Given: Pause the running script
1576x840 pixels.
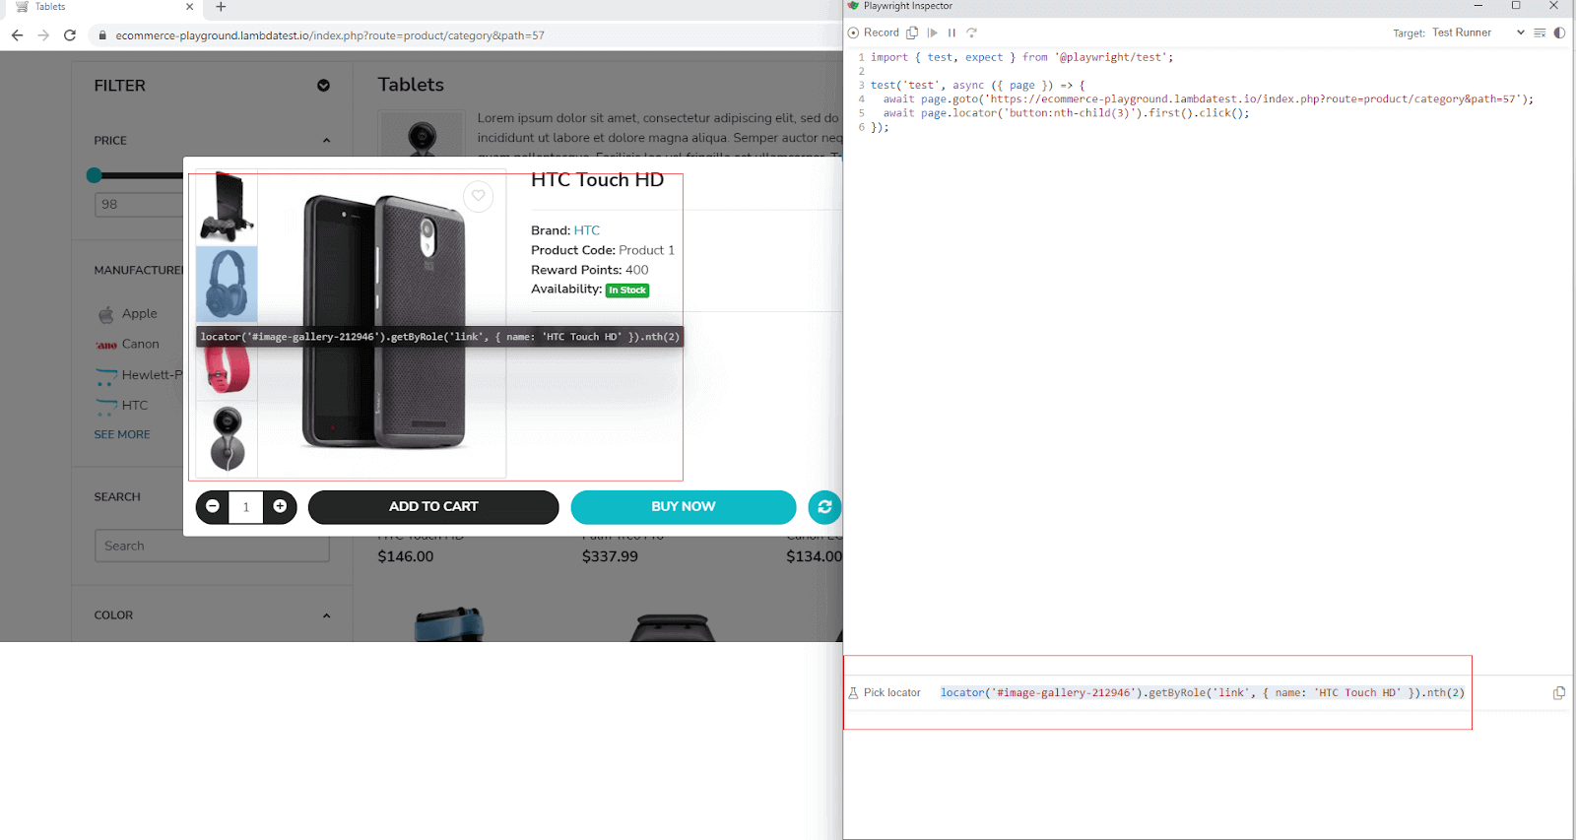Looking at the screenshot, I should [x=952, y=32].
